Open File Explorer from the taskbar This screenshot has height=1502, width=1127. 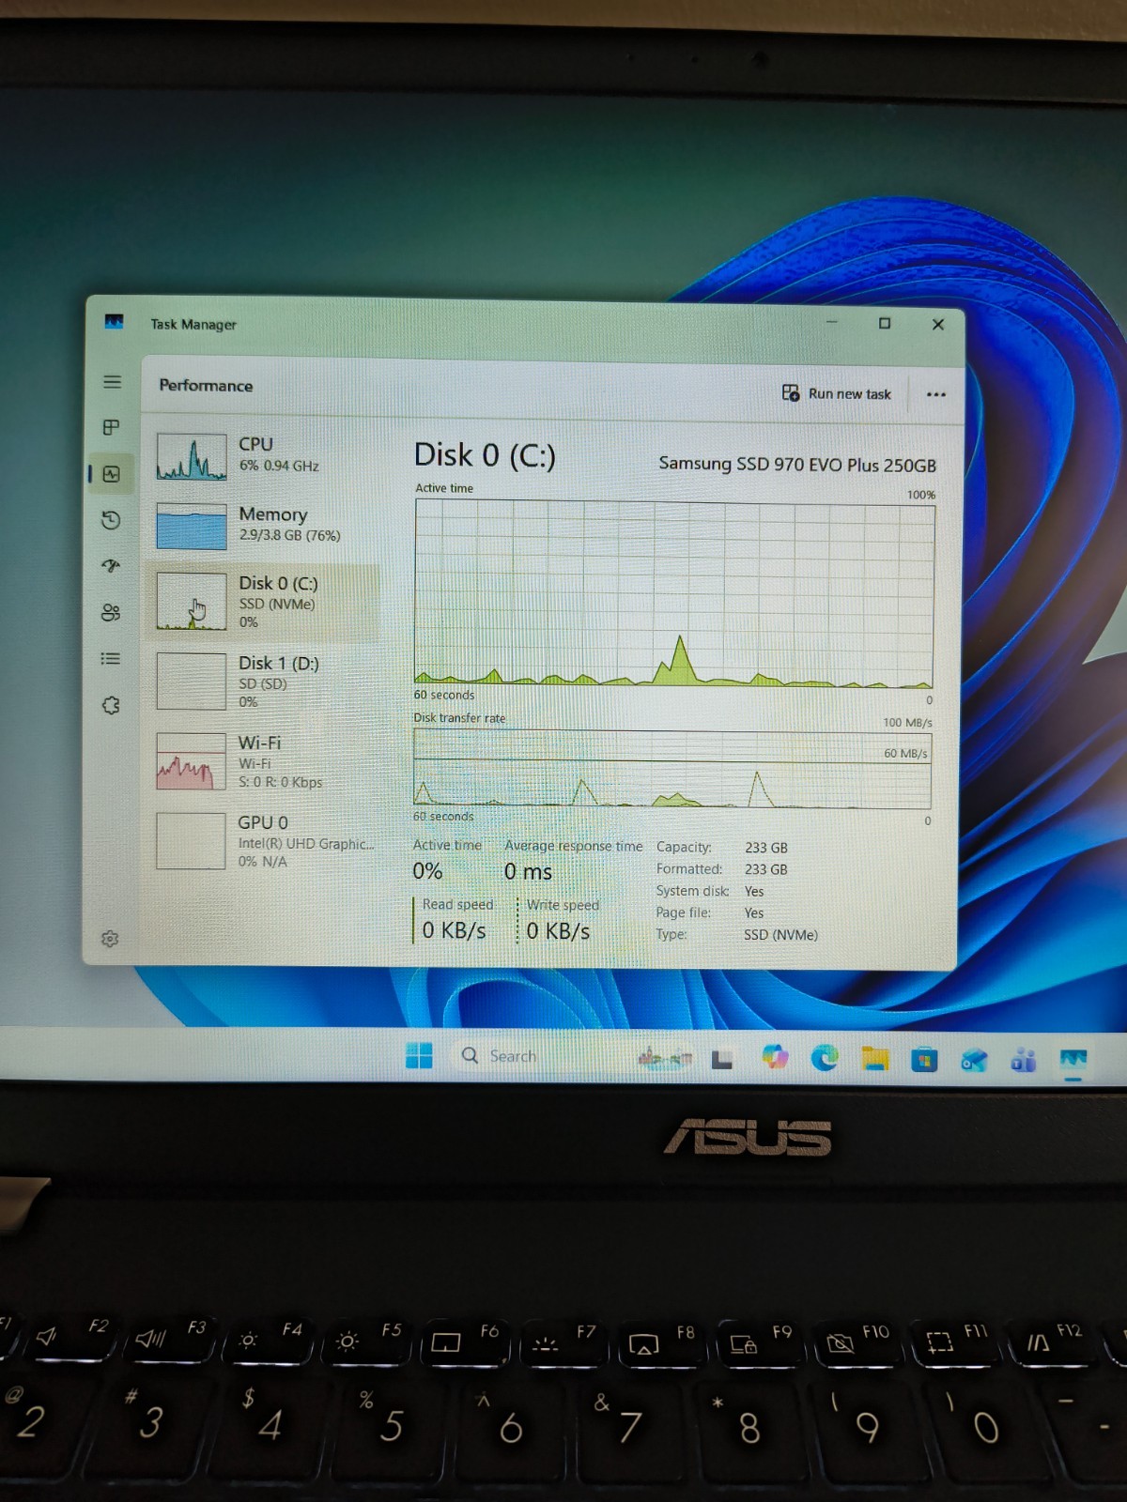(x=875, y=1059)
